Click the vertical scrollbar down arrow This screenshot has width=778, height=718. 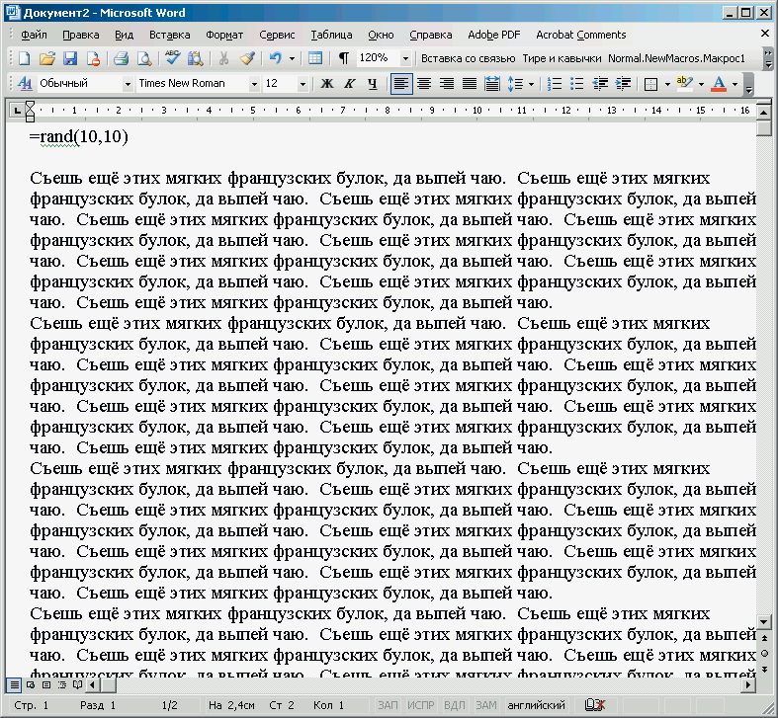[x=763, y=621]
